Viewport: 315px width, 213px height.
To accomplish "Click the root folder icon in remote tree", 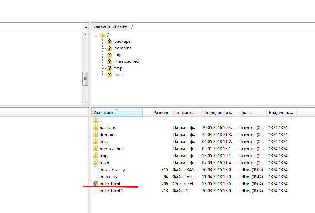I will click(x=102, y=35).
